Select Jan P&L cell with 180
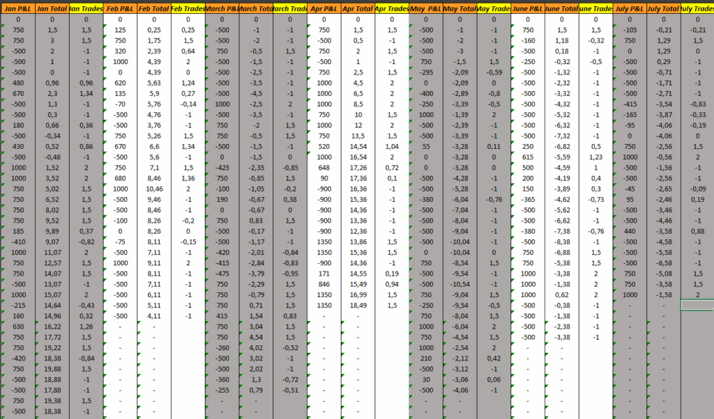This screenshot has width=714, height=419. pos(18,125)
